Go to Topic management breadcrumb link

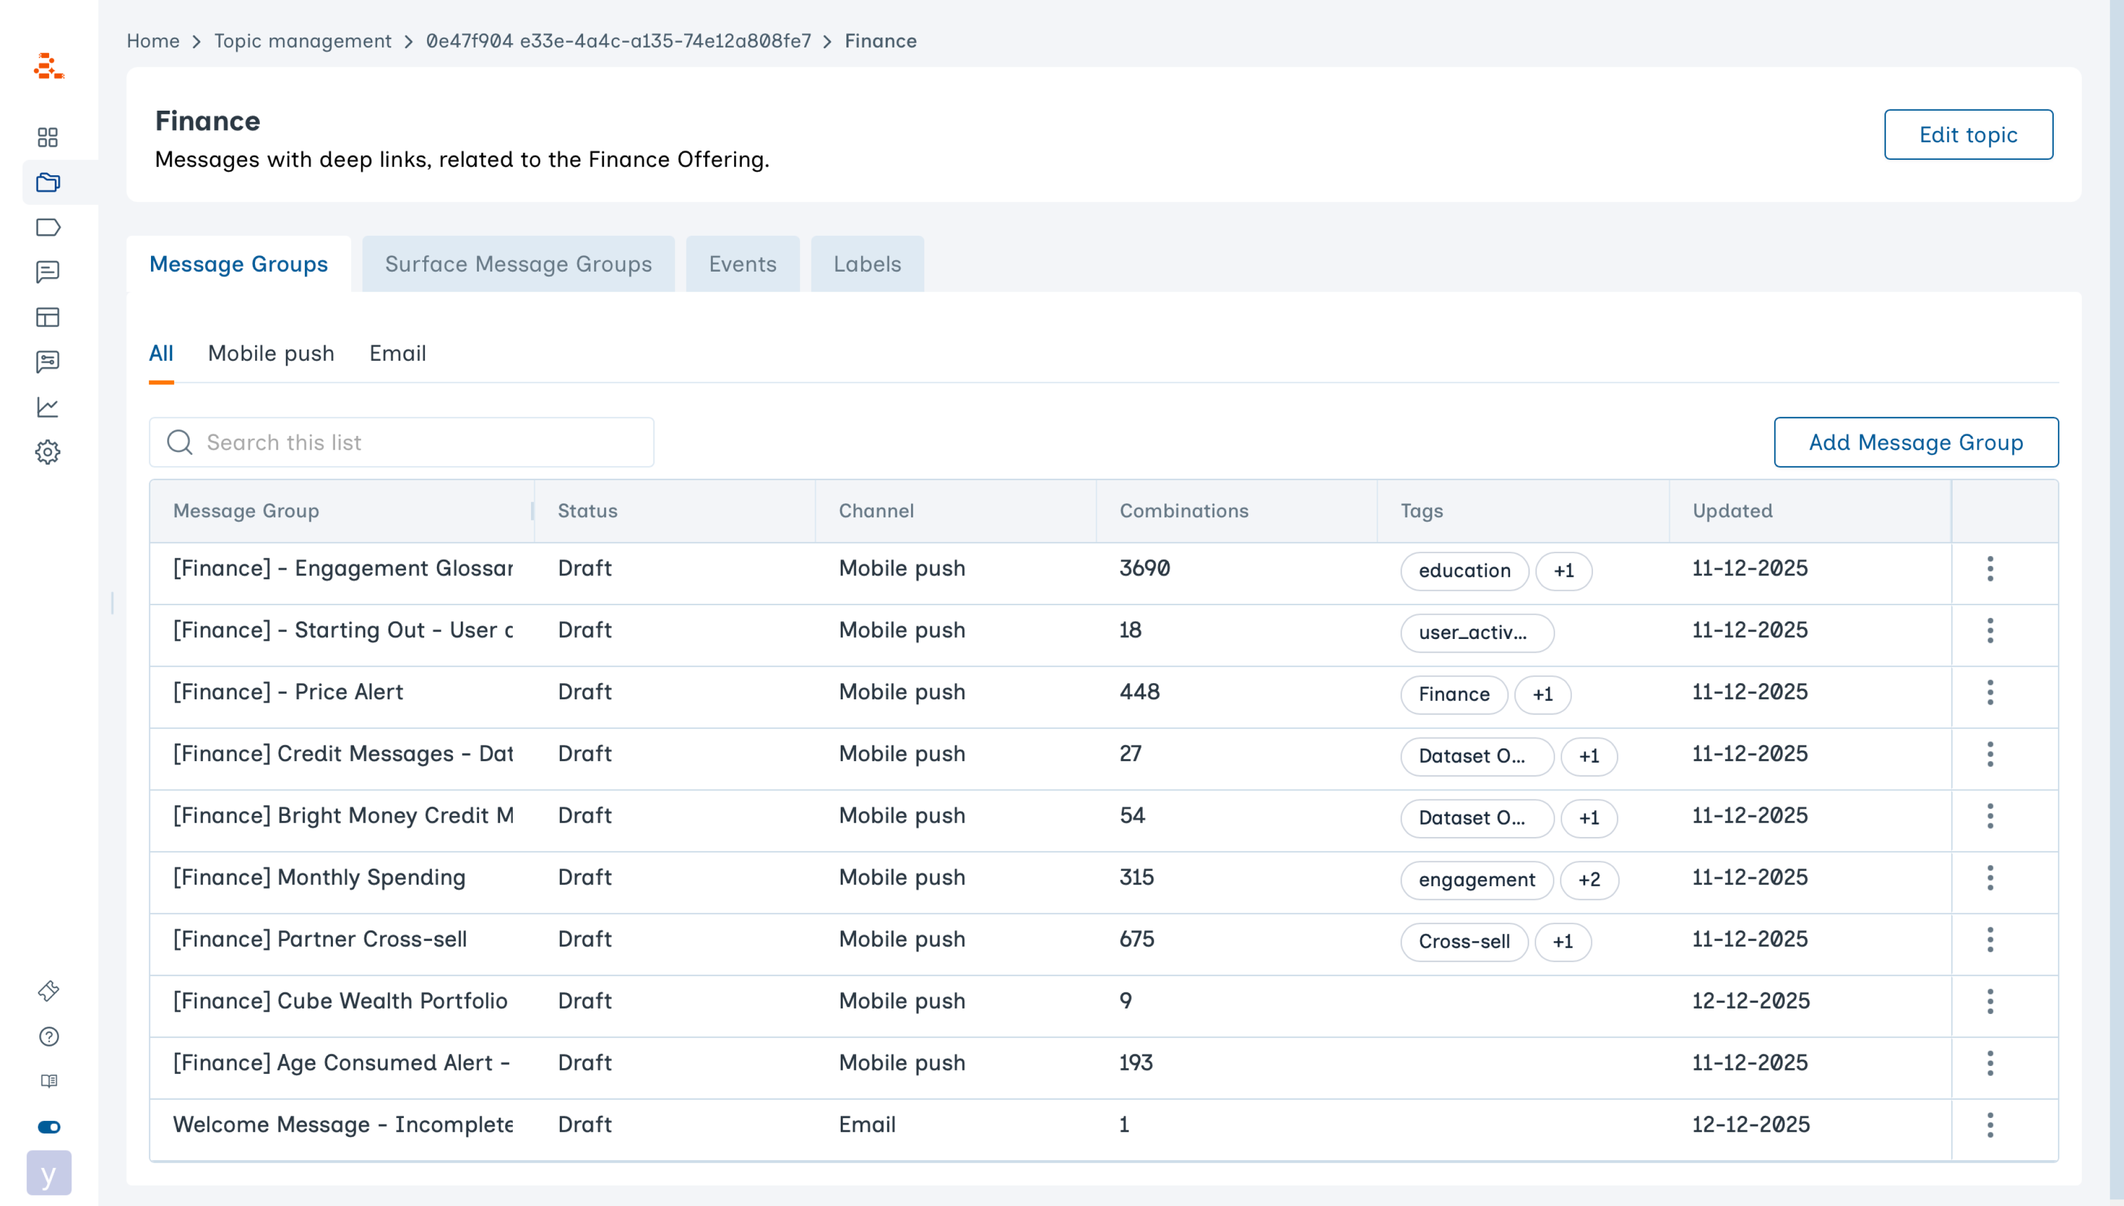(x=302, y=40)
